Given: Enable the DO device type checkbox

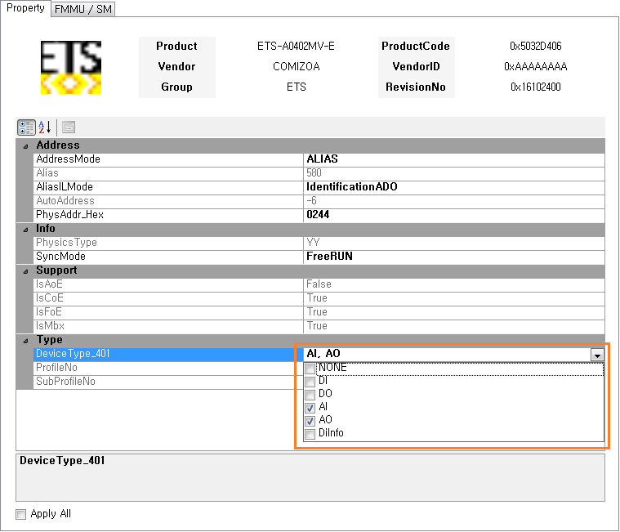Looking at the screenshot, I should (310, 395).
